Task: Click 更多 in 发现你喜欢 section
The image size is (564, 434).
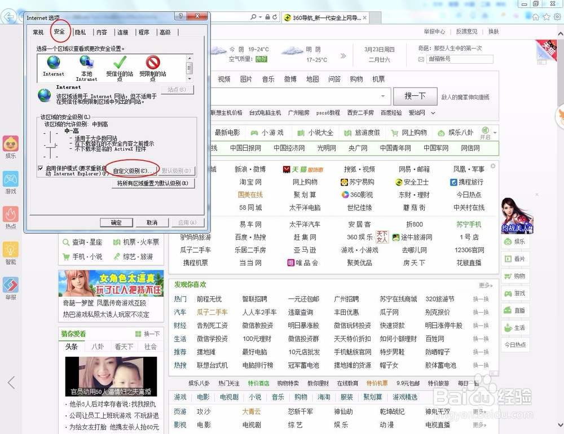Action: pyautogui.click(x=486, y=285)
